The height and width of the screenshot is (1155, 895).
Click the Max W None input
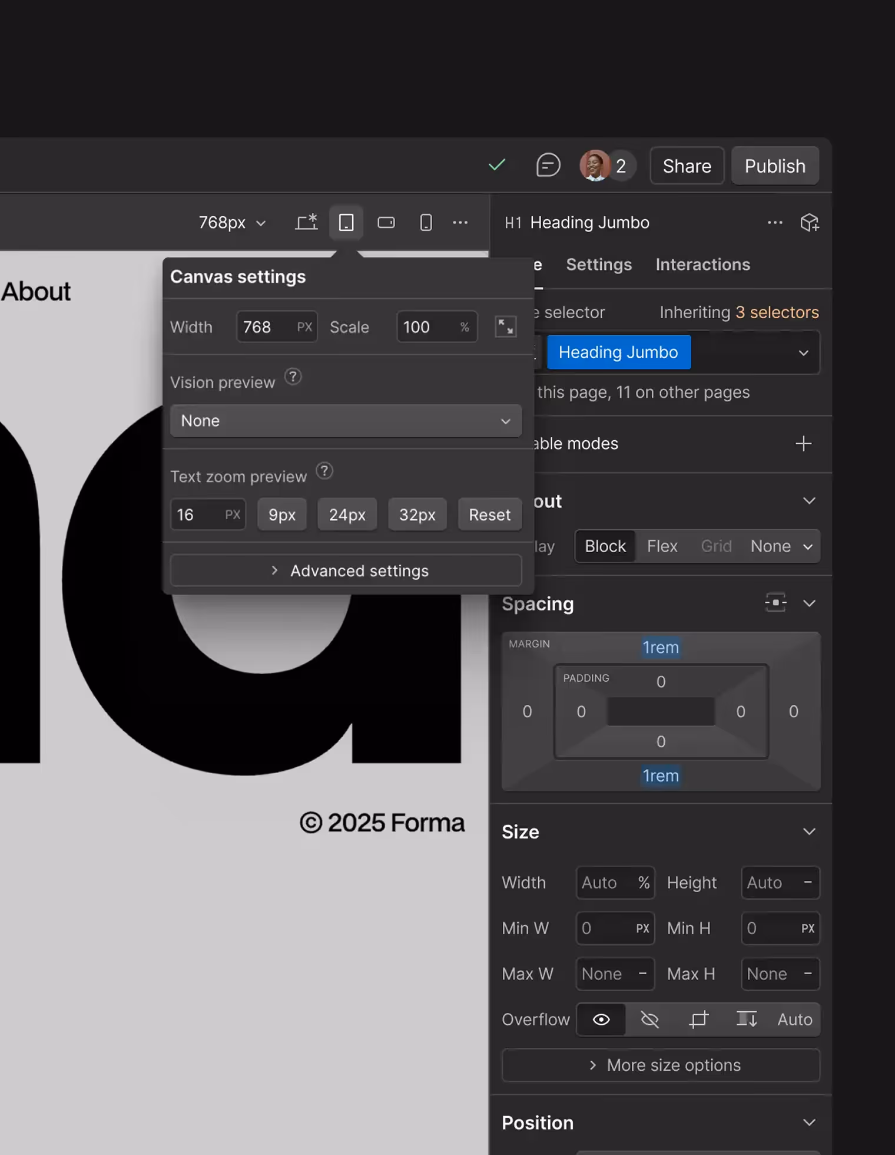coord(615,973)
